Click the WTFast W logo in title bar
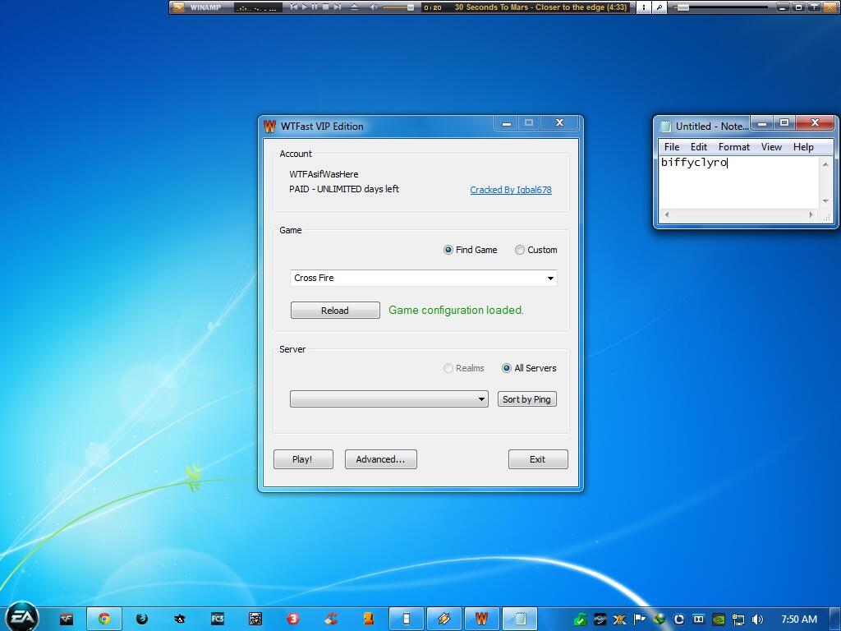This screenshot has width=841, height=631. click(x=269, y=126)
